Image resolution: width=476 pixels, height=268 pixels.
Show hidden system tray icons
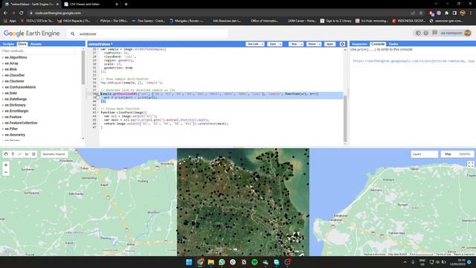(x=405, y=262)
